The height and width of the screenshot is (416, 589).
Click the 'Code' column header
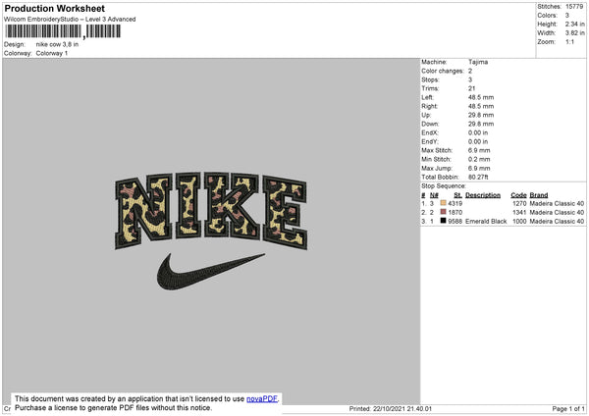[x=518, y=195]
